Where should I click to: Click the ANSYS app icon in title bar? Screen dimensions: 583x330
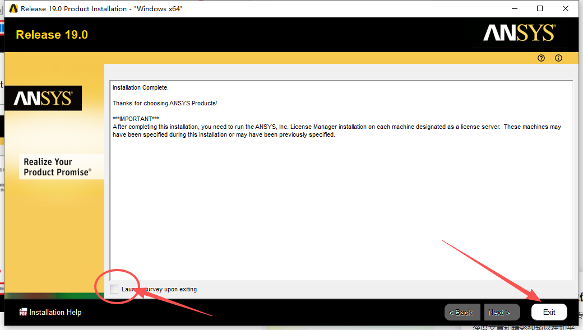[13, 8]
